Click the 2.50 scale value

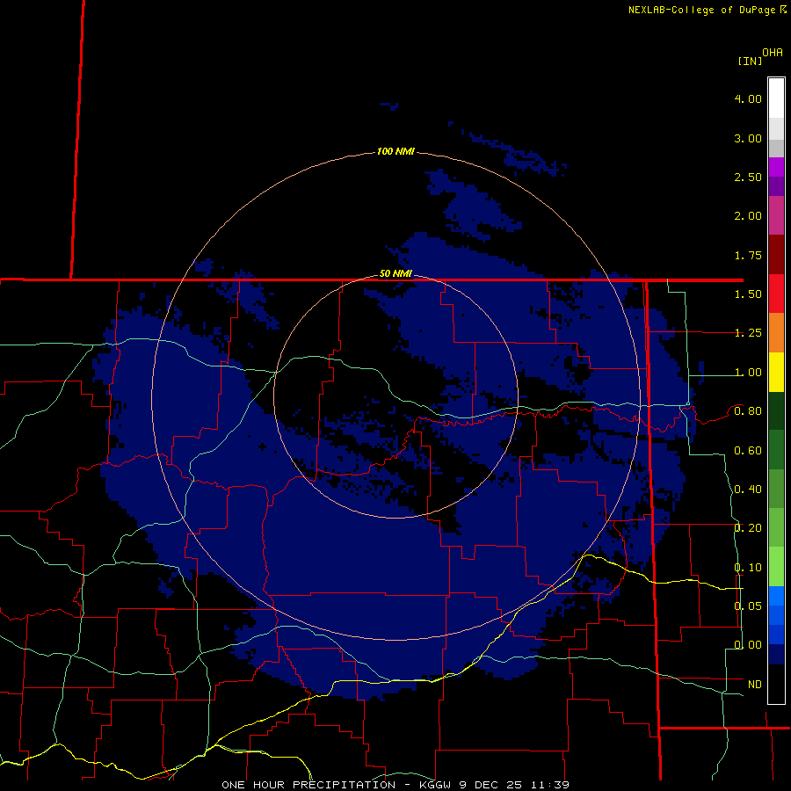(748, 177)
